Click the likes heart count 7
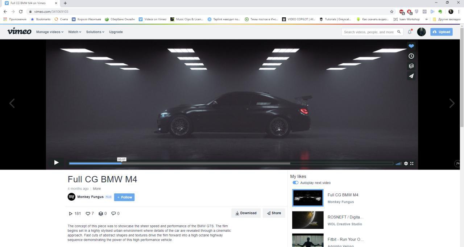This screenshot has width=464, height=247. click(x=90, y=214)
